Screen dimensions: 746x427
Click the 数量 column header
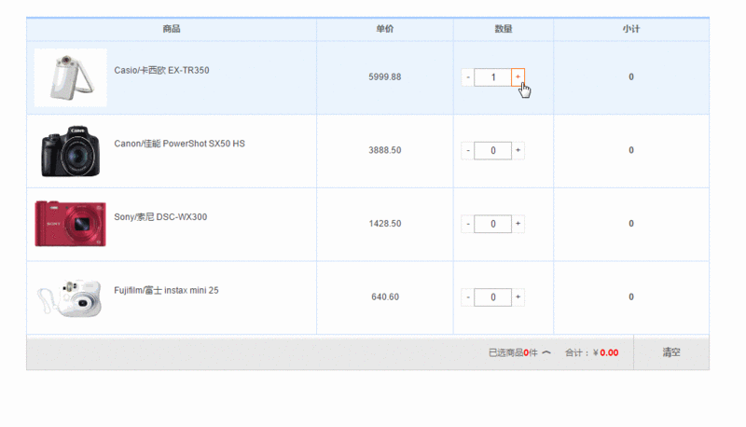[x=504, y=29]
